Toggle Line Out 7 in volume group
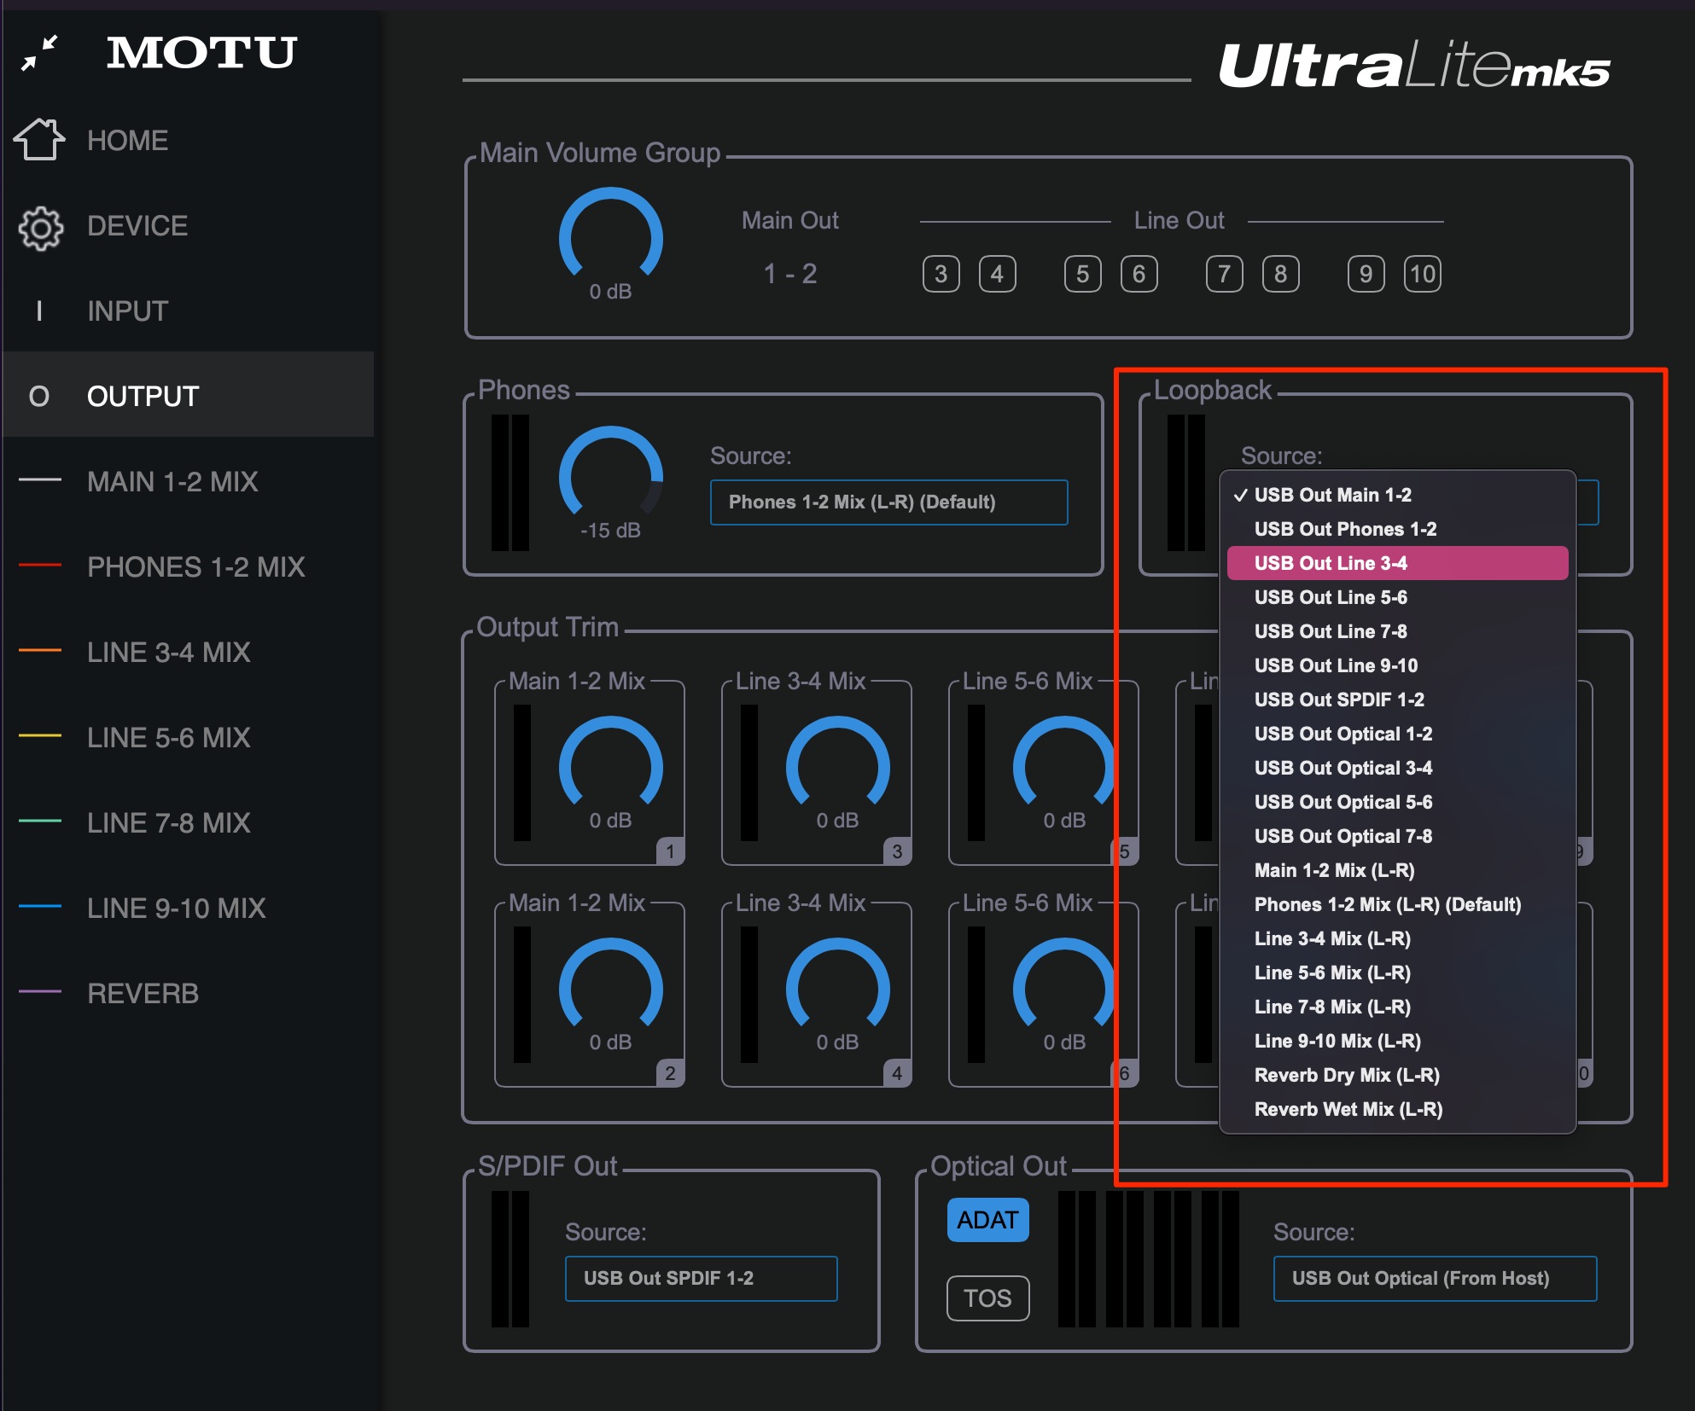 1225,274
